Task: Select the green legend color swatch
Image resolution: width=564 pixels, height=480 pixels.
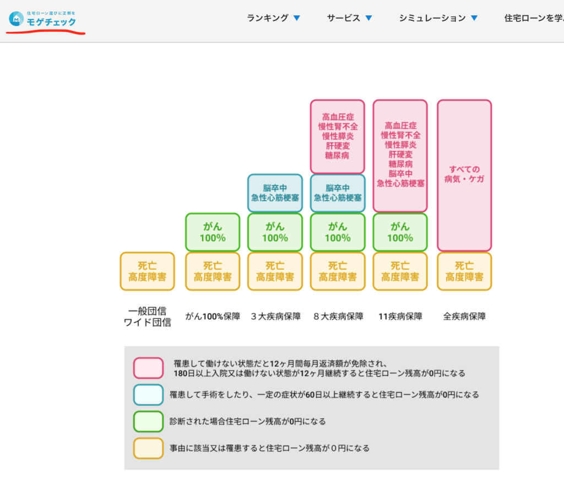Action: (148, 421)
